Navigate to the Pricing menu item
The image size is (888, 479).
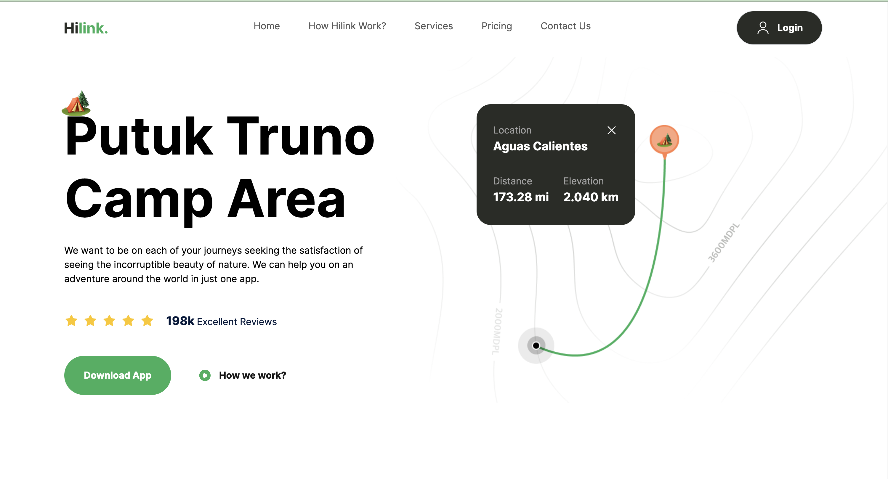496,26
